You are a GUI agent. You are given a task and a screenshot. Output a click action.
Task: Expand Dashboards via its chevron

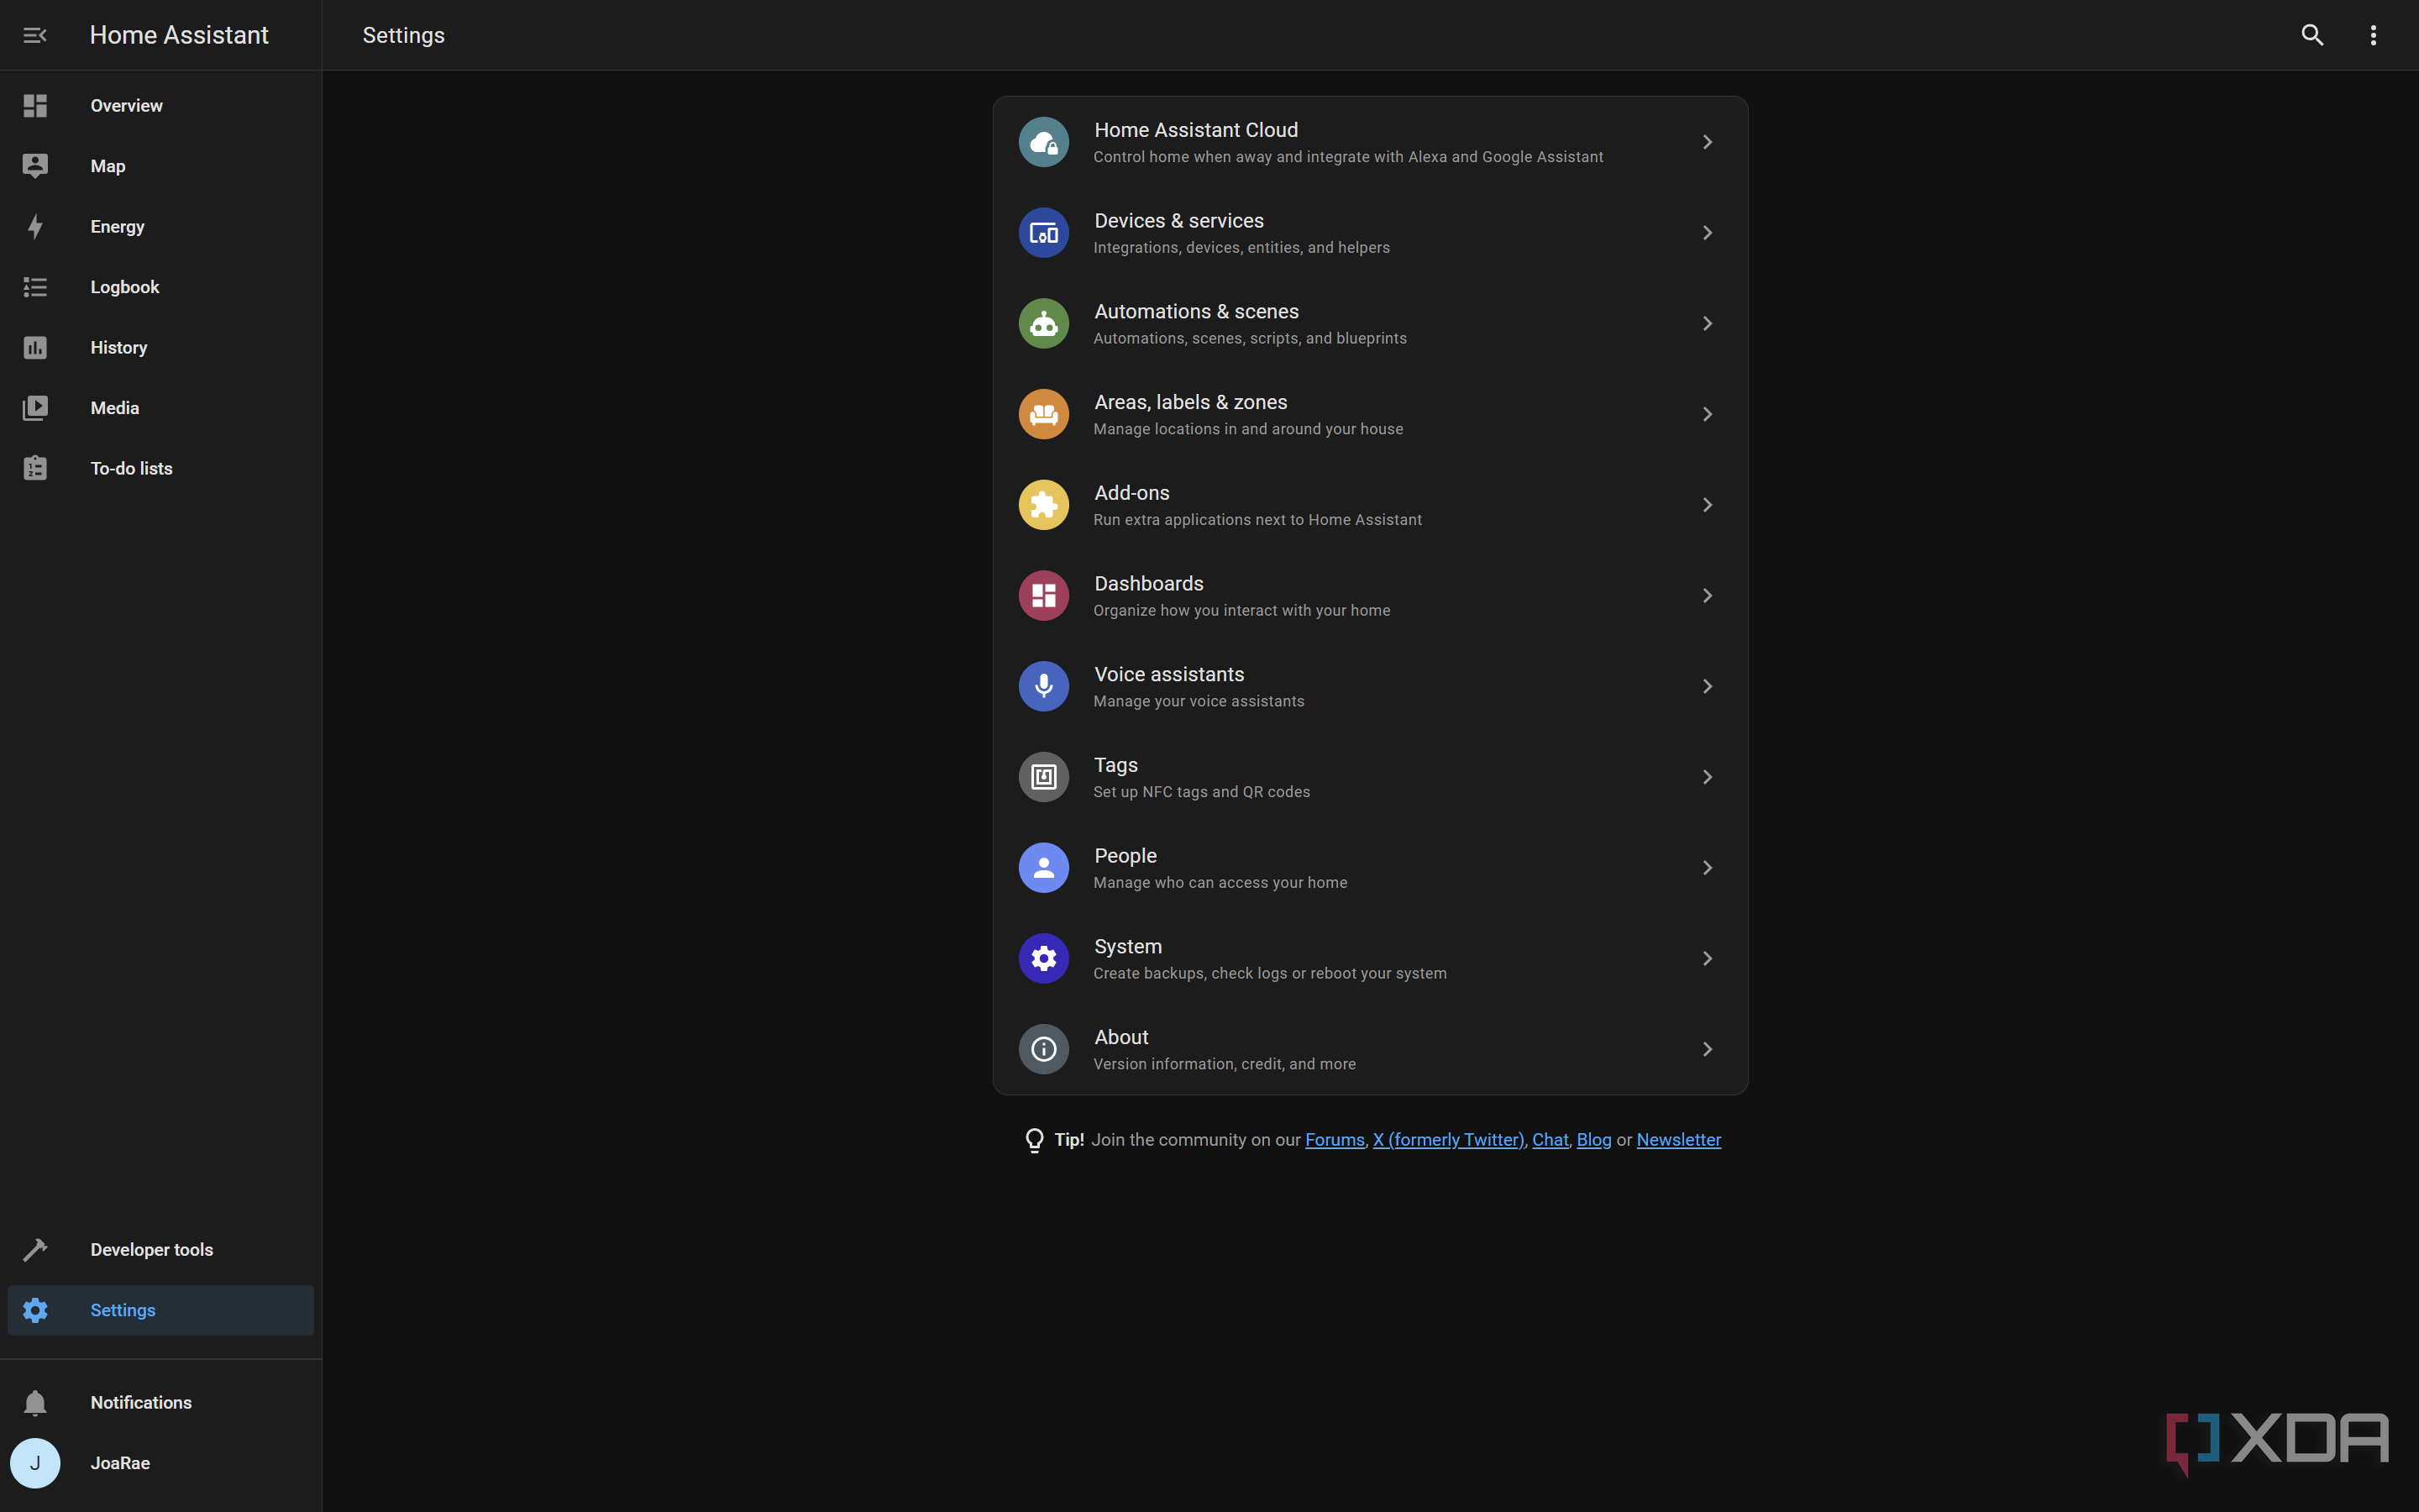click(x=1708, y=596)
